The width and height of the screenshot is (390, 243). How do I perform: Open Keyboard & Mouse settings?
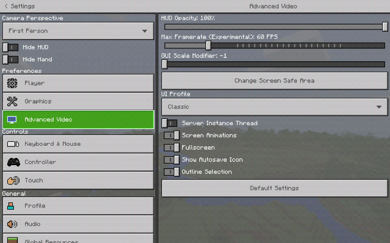tap(78, 144)
